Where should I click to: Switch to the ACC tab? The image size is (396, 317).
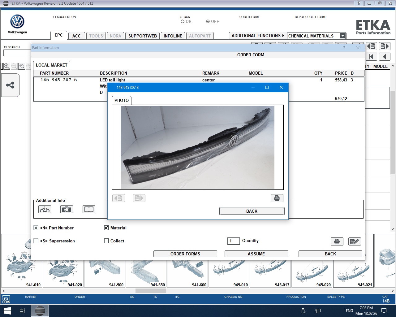(x=76, y=36)
